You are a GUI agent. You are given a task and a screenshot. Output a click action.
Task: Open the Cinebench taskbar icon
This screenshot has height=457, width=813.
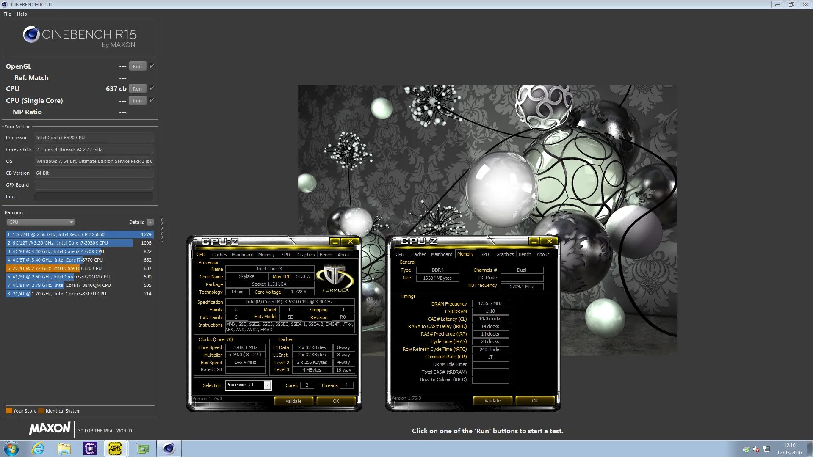(169, 449)
